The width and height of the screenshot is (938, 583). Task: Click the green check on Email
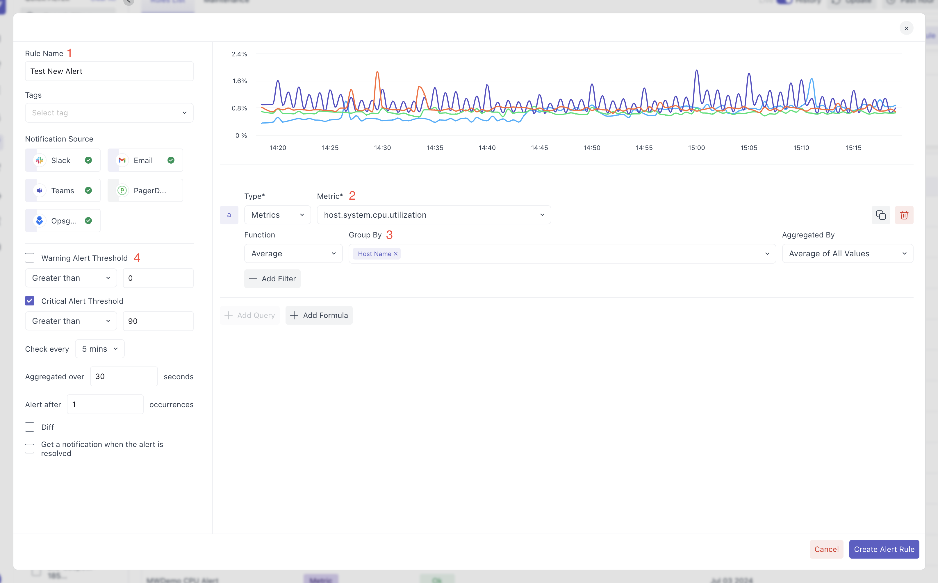pos(171,160)
